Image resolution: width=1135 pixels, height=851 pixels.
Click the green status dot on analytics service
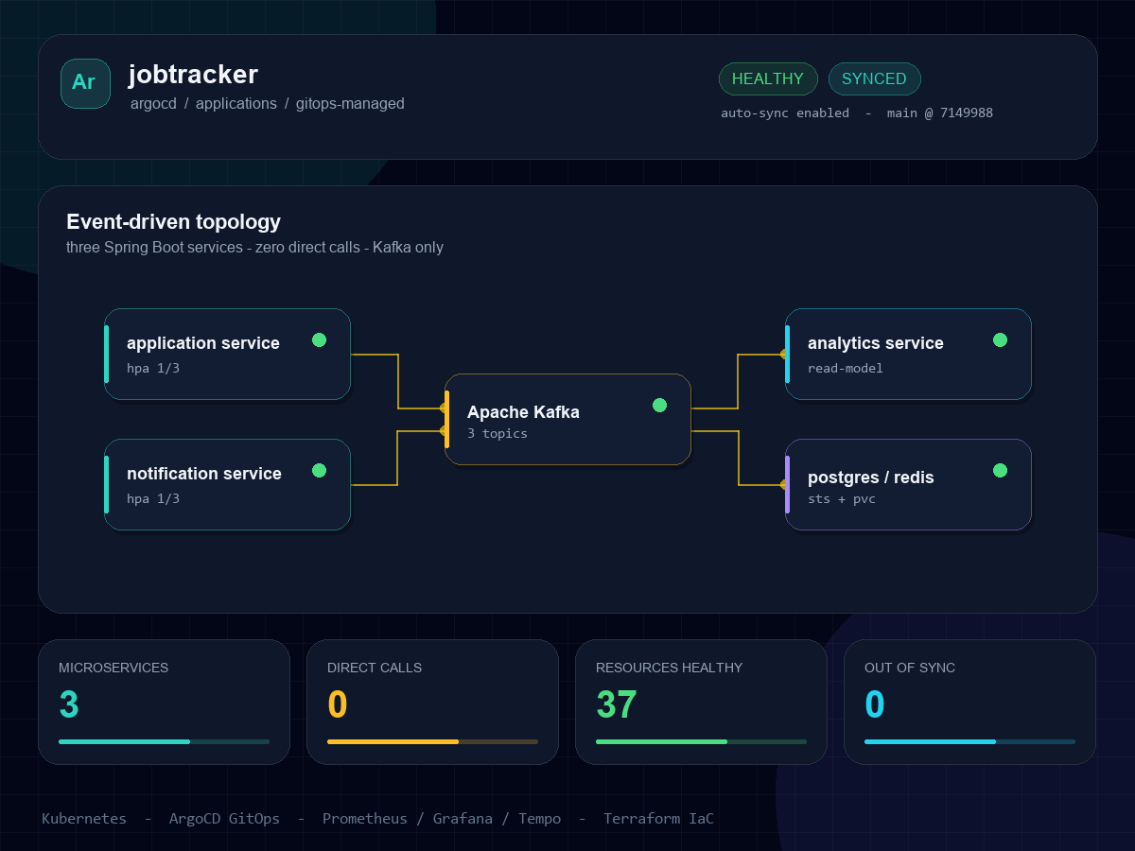tap(1000, 339)
